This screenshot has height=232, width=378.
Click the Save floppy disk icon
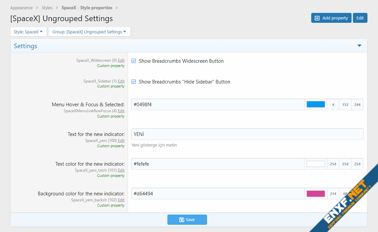pyautogui.click(x=182, y=220)
